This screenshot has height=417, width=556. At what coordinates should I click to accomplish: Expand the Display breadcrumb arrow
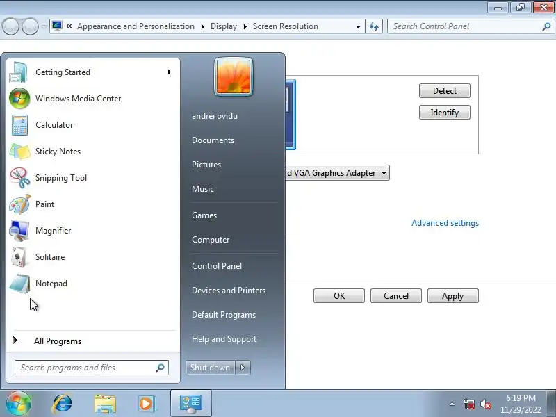click(245, 26)
